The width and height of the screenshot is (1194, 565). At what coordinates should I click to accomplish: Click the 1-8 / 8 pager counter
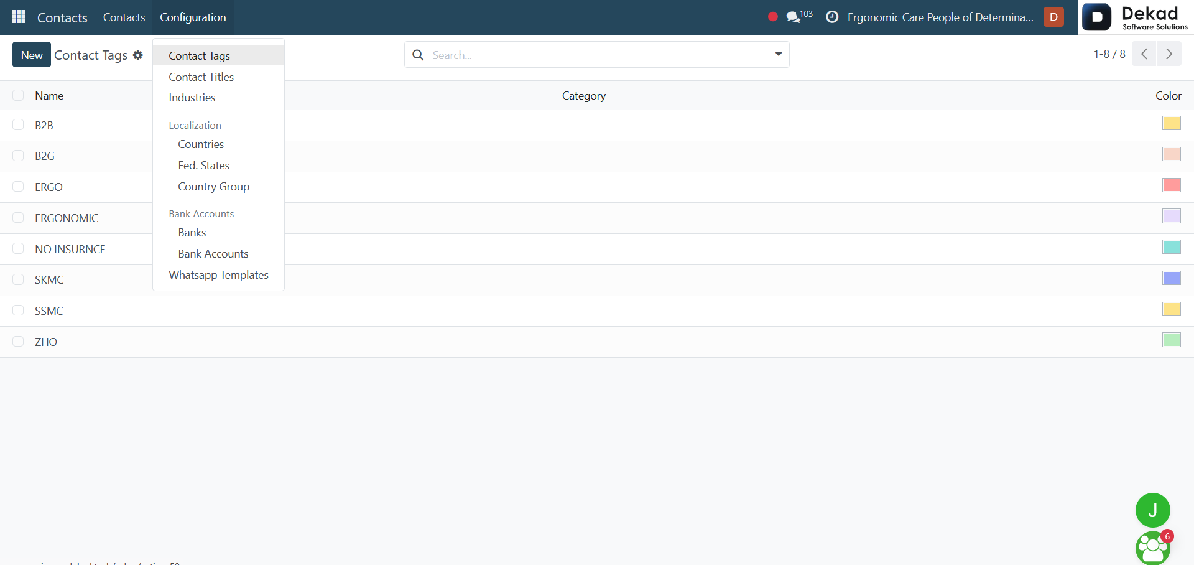pos(1109,54)
